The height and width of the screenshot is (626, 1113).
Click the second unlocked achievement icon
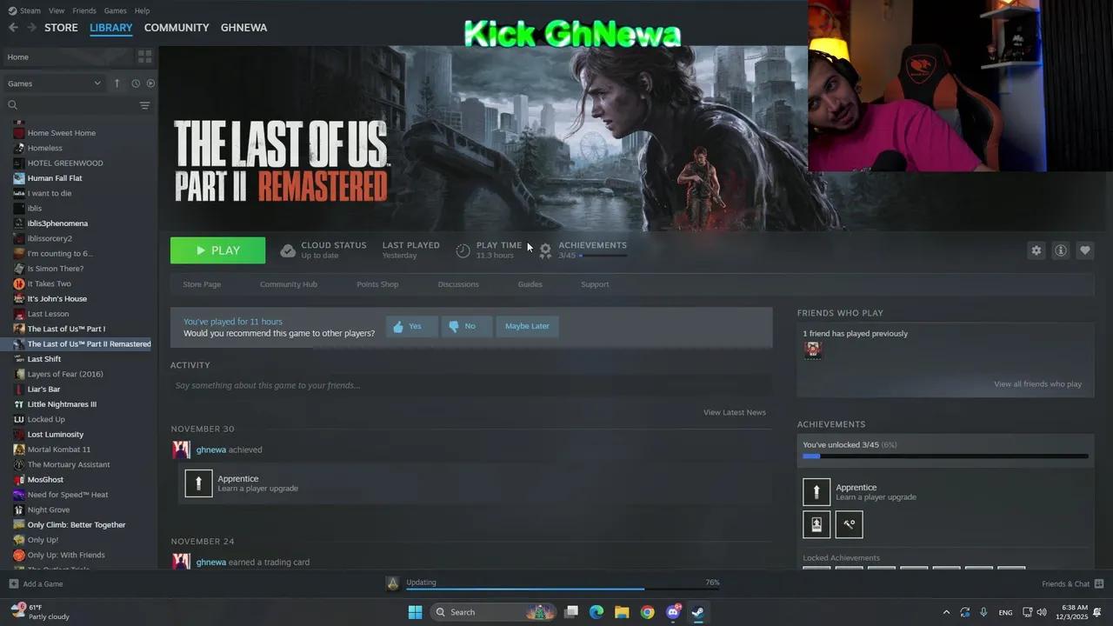[816, 524]
